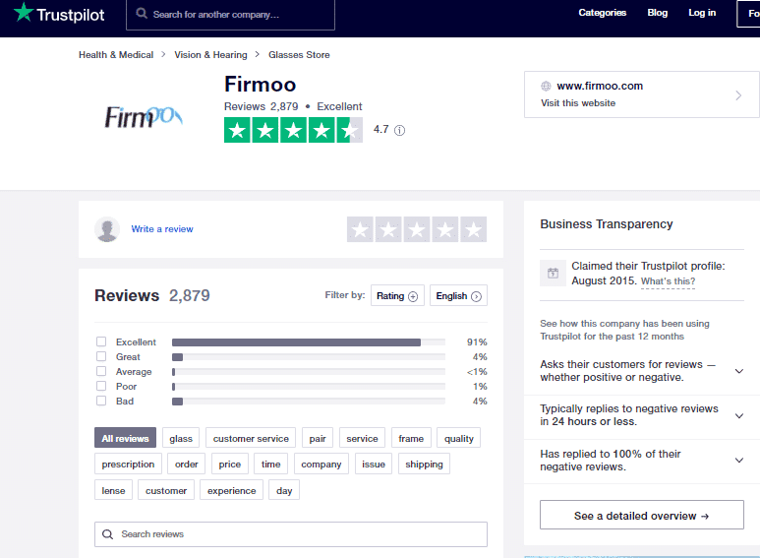Image resolution: width=760 pixels, height=558 pixels.
Task: Click the magnifier icon in Search reviews
Action: tap(108, 534)
